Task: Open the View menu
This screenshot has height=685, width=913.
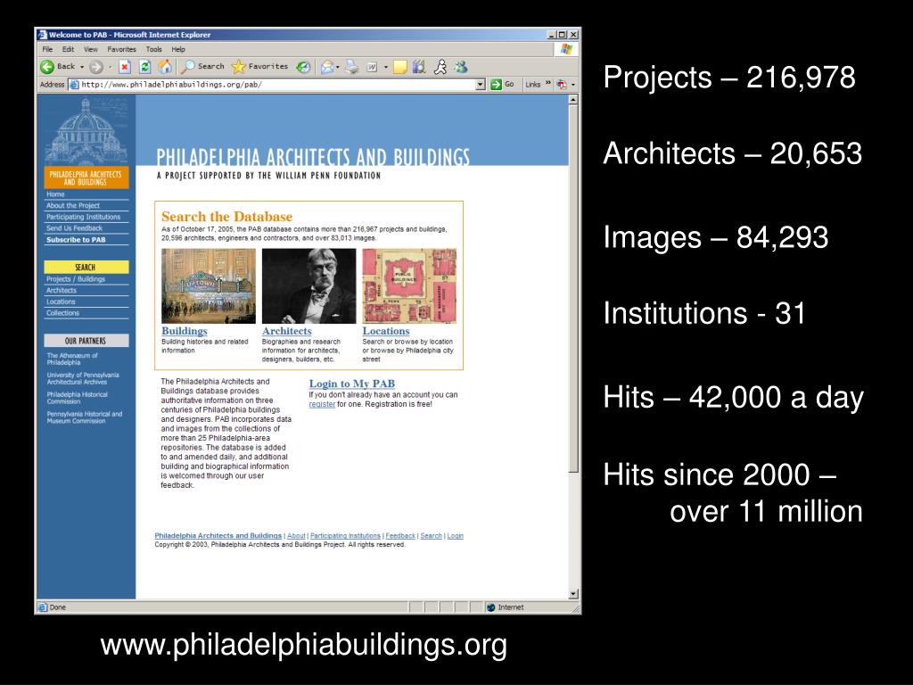Action: click(x=91, y=50)
